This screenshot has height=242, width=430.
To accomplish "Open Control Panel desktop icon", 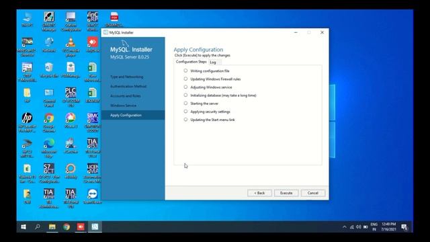I will pyautogui.click(x=49, y=97).
